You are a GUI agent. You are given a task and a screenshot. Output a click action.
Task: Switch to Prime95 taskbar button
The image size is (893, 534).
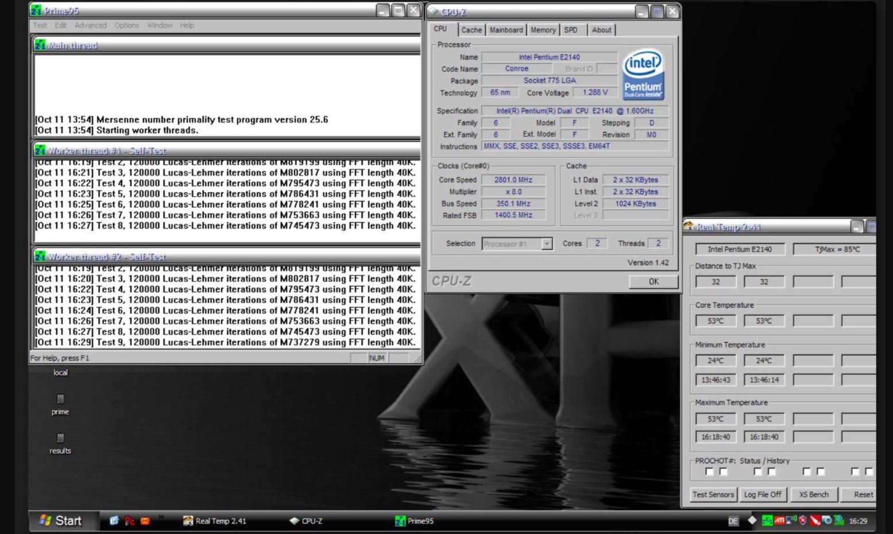pyautogui.click(x=414, y=521)
